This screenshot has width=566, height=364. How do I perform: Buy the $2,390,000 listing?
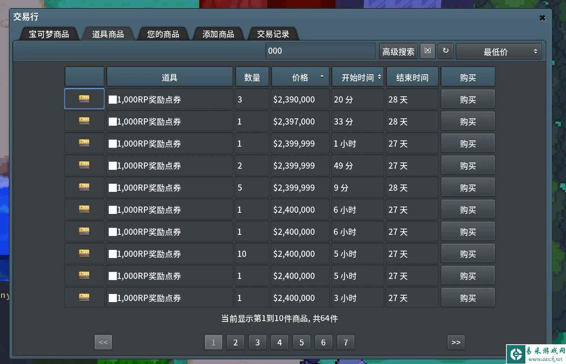(468, 99)
